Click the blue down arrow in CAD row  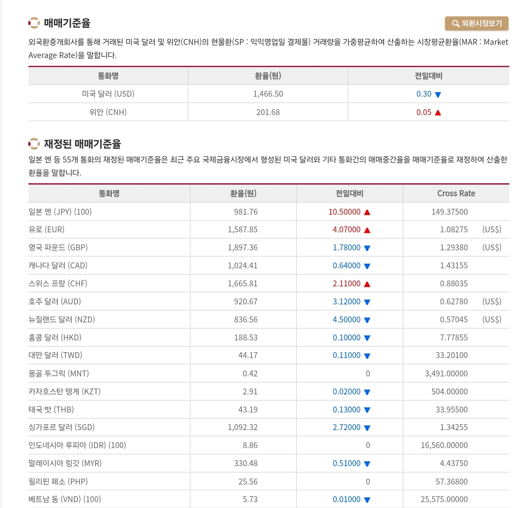point(367,266)
